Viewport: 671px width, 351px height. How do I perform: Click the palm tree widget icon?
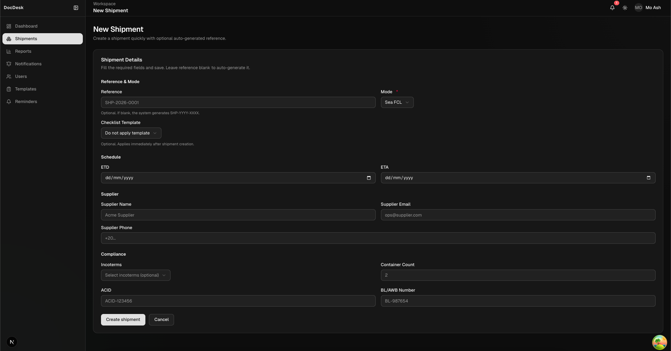tap(659, 342)
